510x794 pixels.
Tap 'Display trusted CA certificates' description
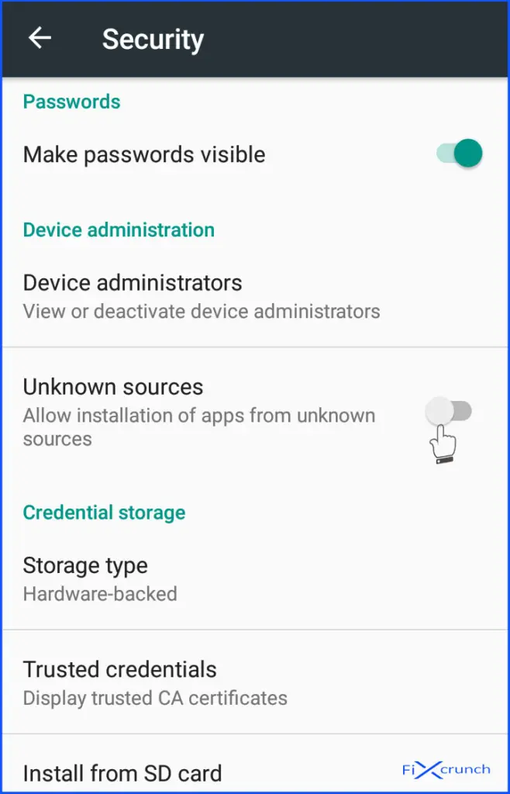click(155, 699)
